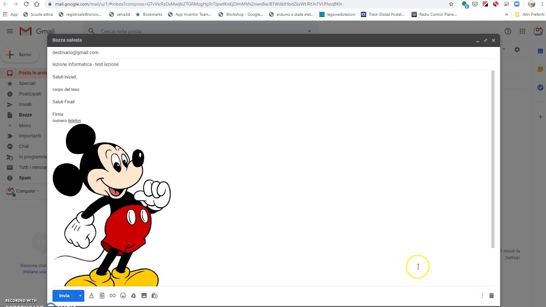Attach a file with the paperclip icon

pos(102,295)
